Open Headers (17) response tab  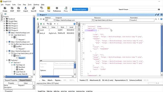84,80
